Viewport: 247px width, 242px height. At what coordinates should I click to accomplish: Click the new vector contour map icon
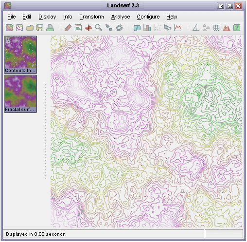(x=19, y=28)
